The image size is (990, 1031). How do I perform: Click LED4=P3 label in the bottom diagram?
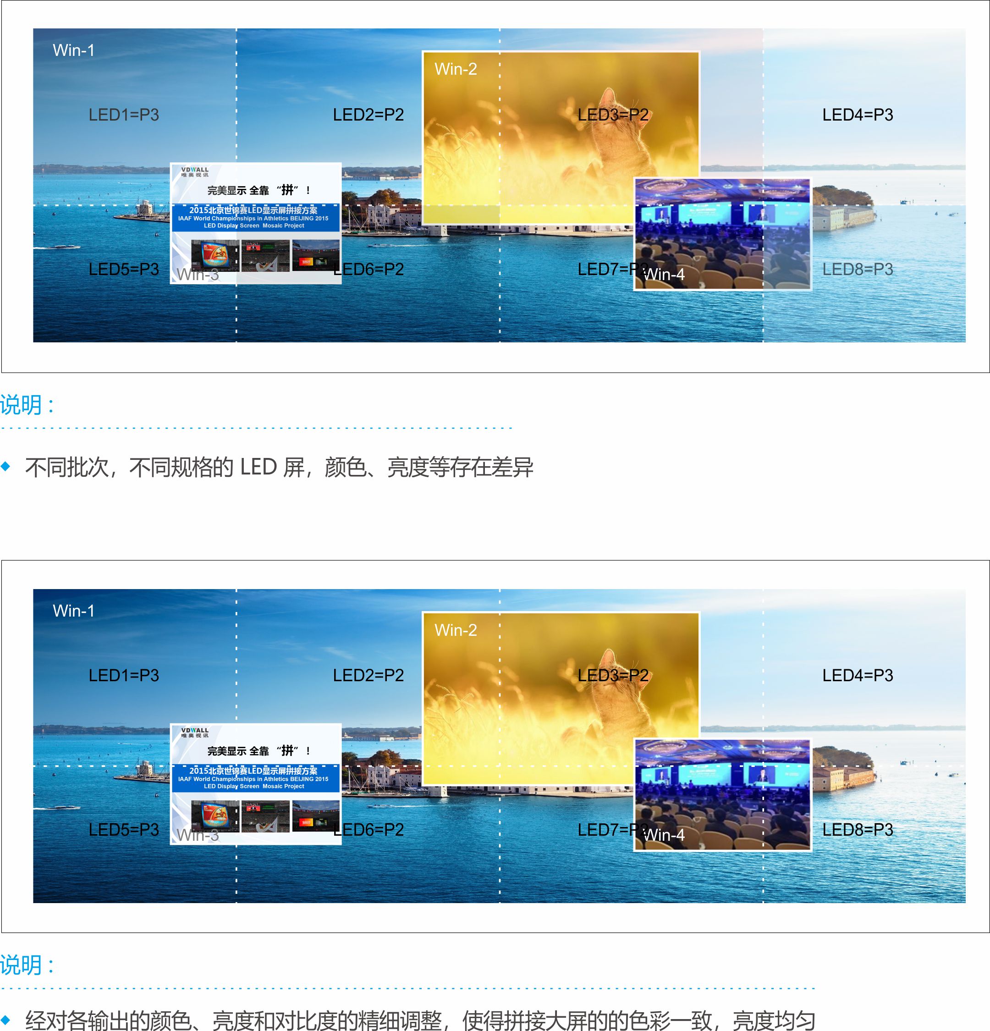858,675
